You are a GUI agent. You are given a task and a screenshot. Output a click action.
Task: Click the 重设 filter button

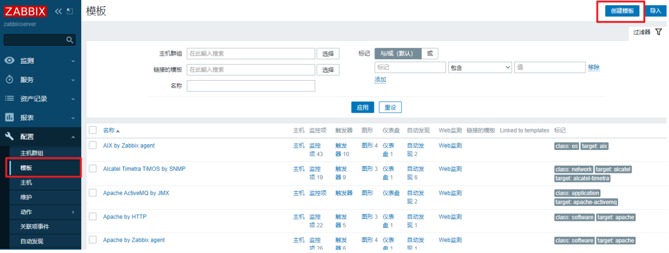(x=390, y=107)
